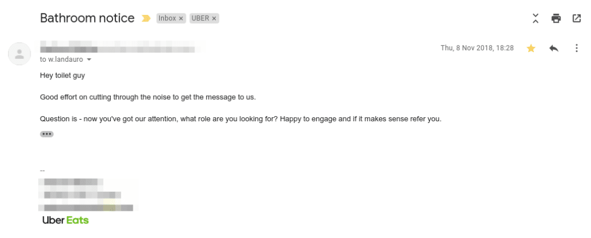Print this email with the printer icon
Screen dimensions: 591x238
[x=556, y=18]
